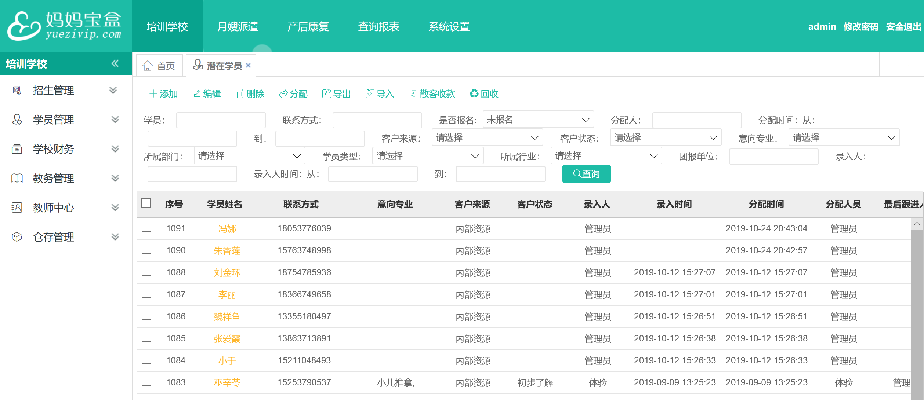
Task: Click the 添加 plus icon
Action: click(x=153, y=94)
